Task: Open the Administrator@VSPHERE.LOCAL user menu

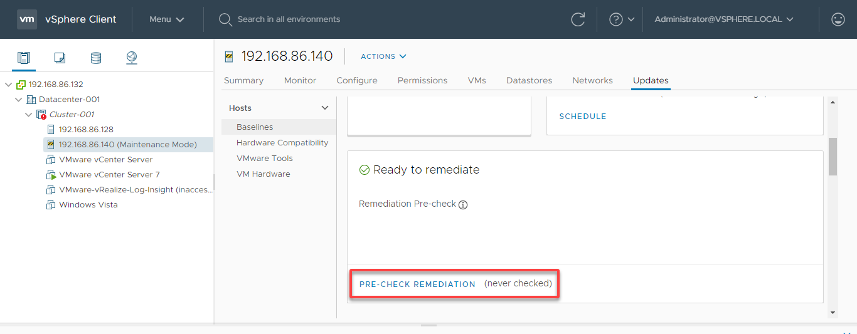Action: [724, 19]
